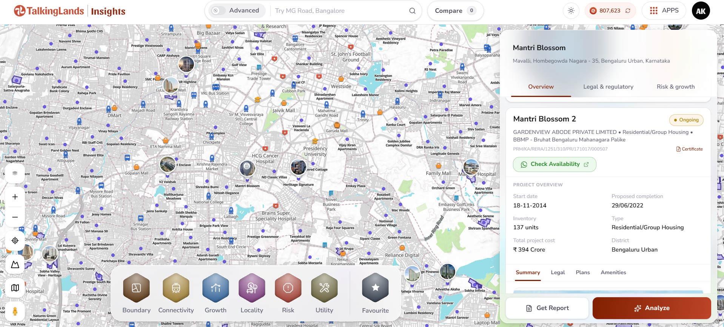724x327 pixels.
Task: Zoom in with the plus button
Action: (x=15, y=197)
